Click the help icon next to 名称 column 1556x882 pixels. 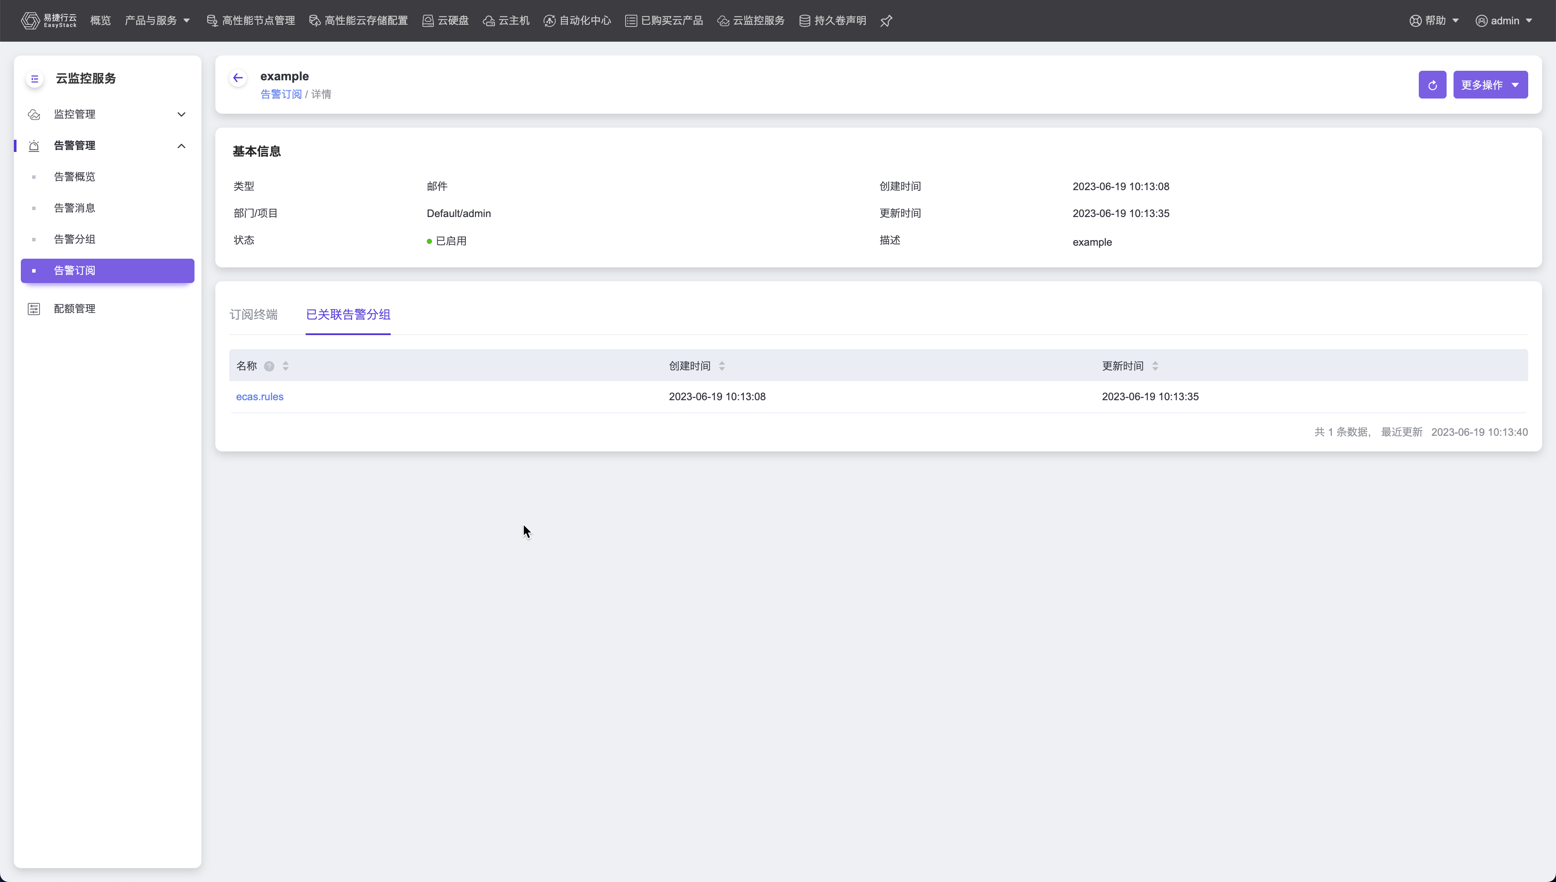[269, 366]
